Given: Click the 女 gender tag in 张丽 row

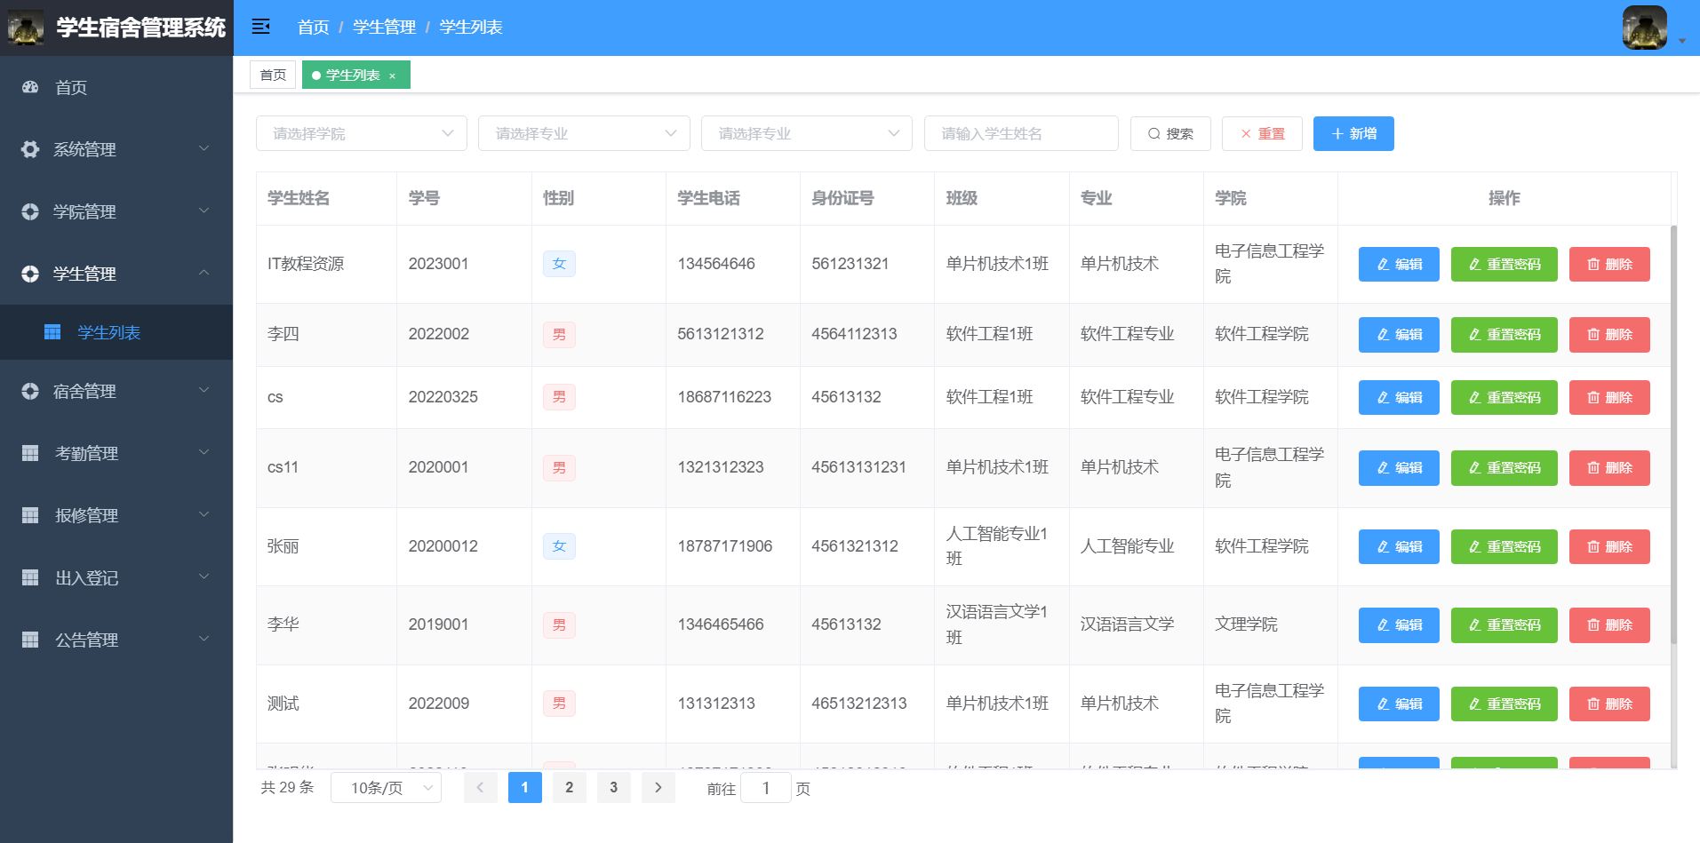Looking at the screenshot, I should pyautogui.click(x=559, y=546).
